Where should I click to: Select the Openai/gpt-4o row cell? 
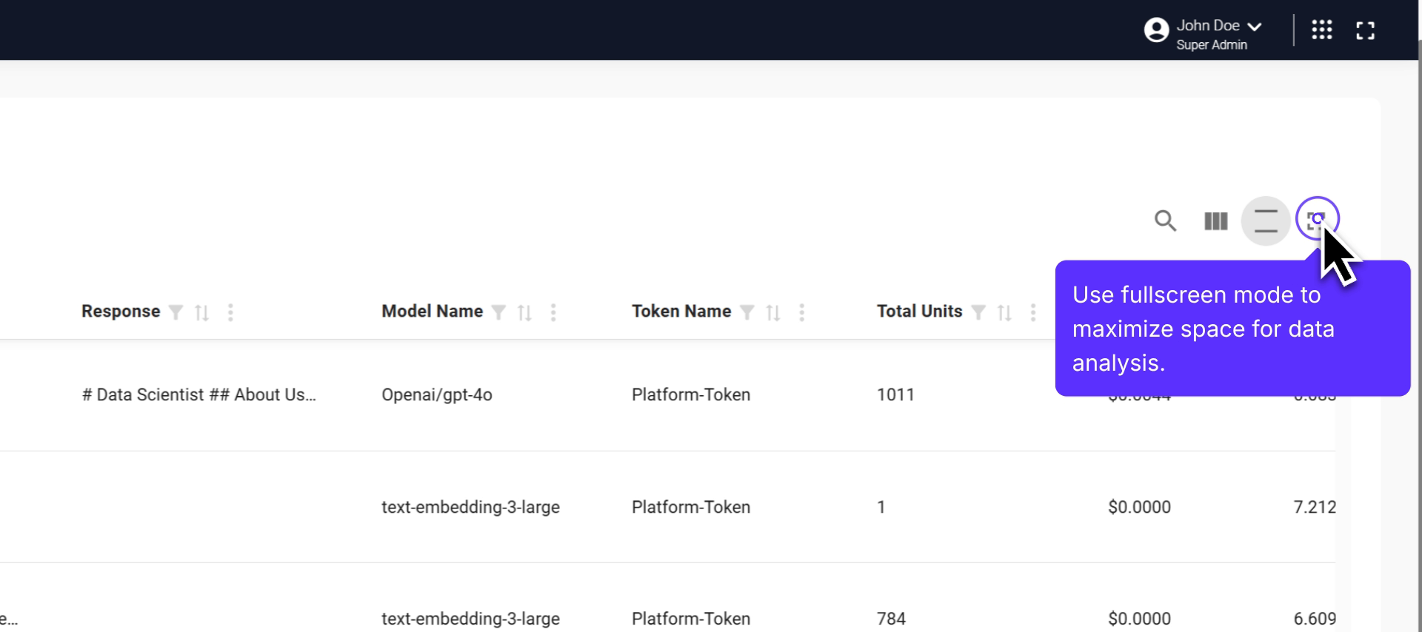tap(436, 395)
